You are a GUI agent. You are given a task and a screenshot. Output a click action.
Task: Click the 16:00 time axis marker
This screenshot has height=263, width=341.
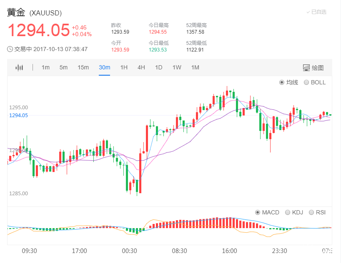pyautogui.click(x=229, y=251)
